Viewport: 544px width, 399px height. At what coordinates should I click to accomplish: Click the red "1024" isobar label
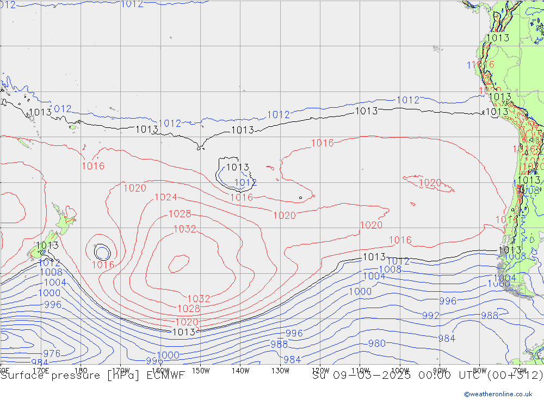(x=165, y=197)
